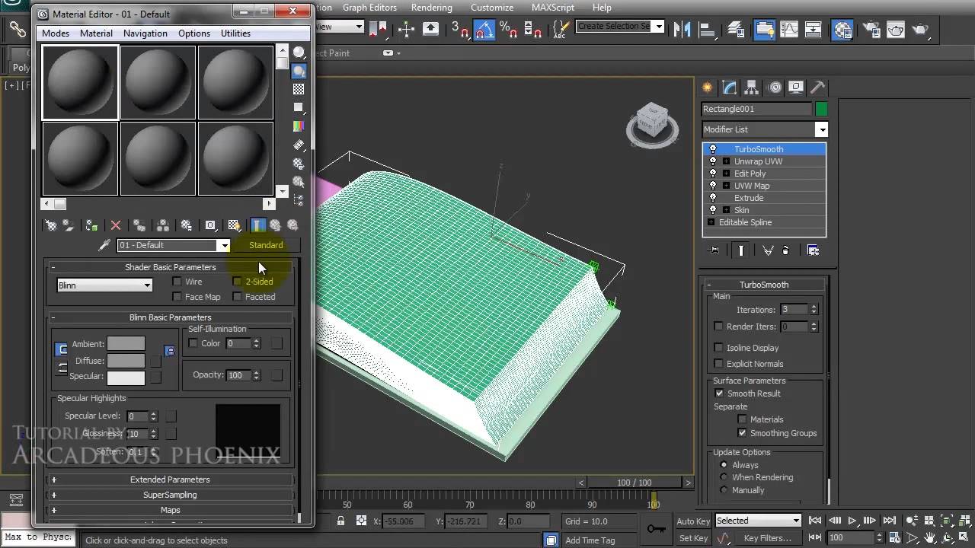975x548 pixels.
Task: Click the red X Reset Map icon
Action: (116, 225)
